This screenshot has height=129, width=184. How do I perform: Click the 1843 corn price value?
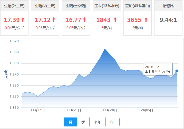103,20
